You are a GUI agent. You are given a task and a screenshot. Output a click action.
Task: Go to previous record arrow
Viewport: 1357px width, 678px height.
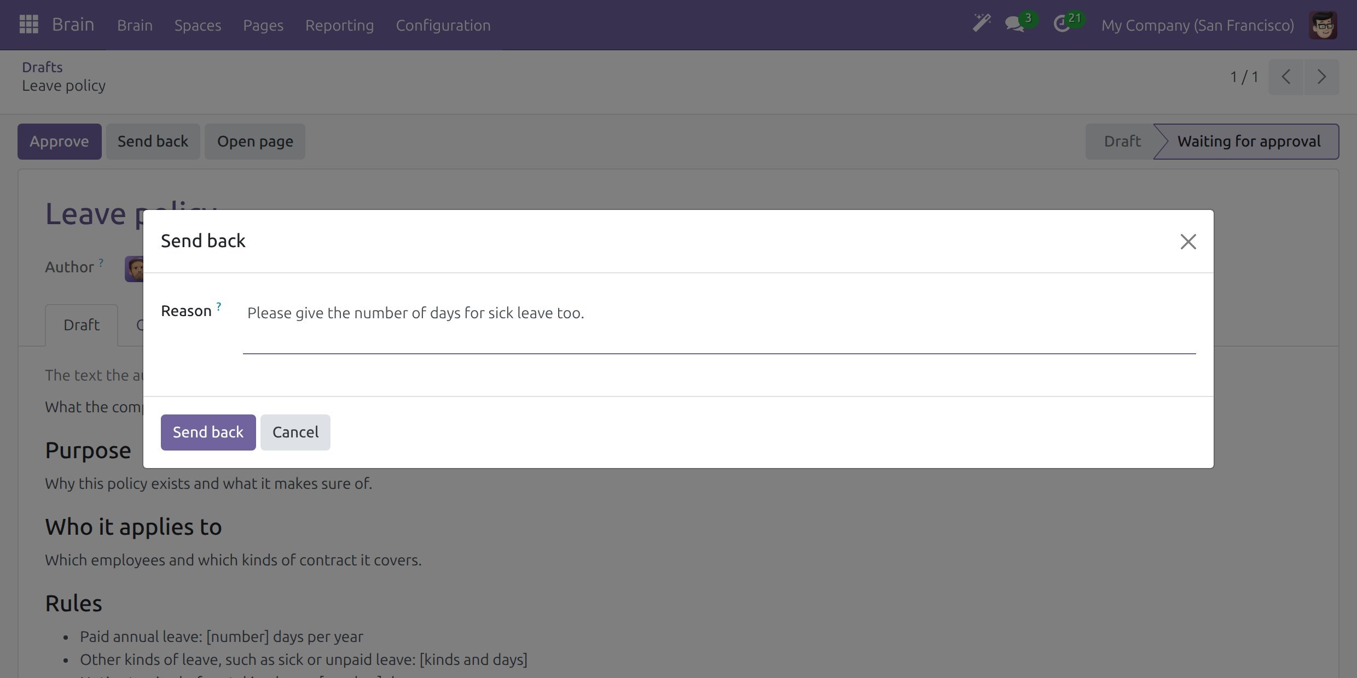[x=1286, y=77]
